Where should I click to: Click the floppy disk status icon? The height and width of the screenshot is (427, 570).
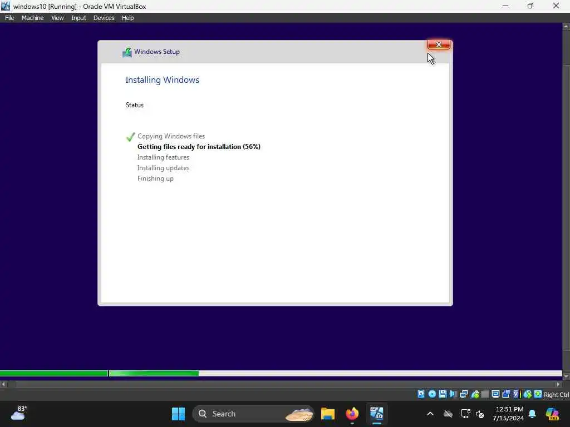click(443, 394)
